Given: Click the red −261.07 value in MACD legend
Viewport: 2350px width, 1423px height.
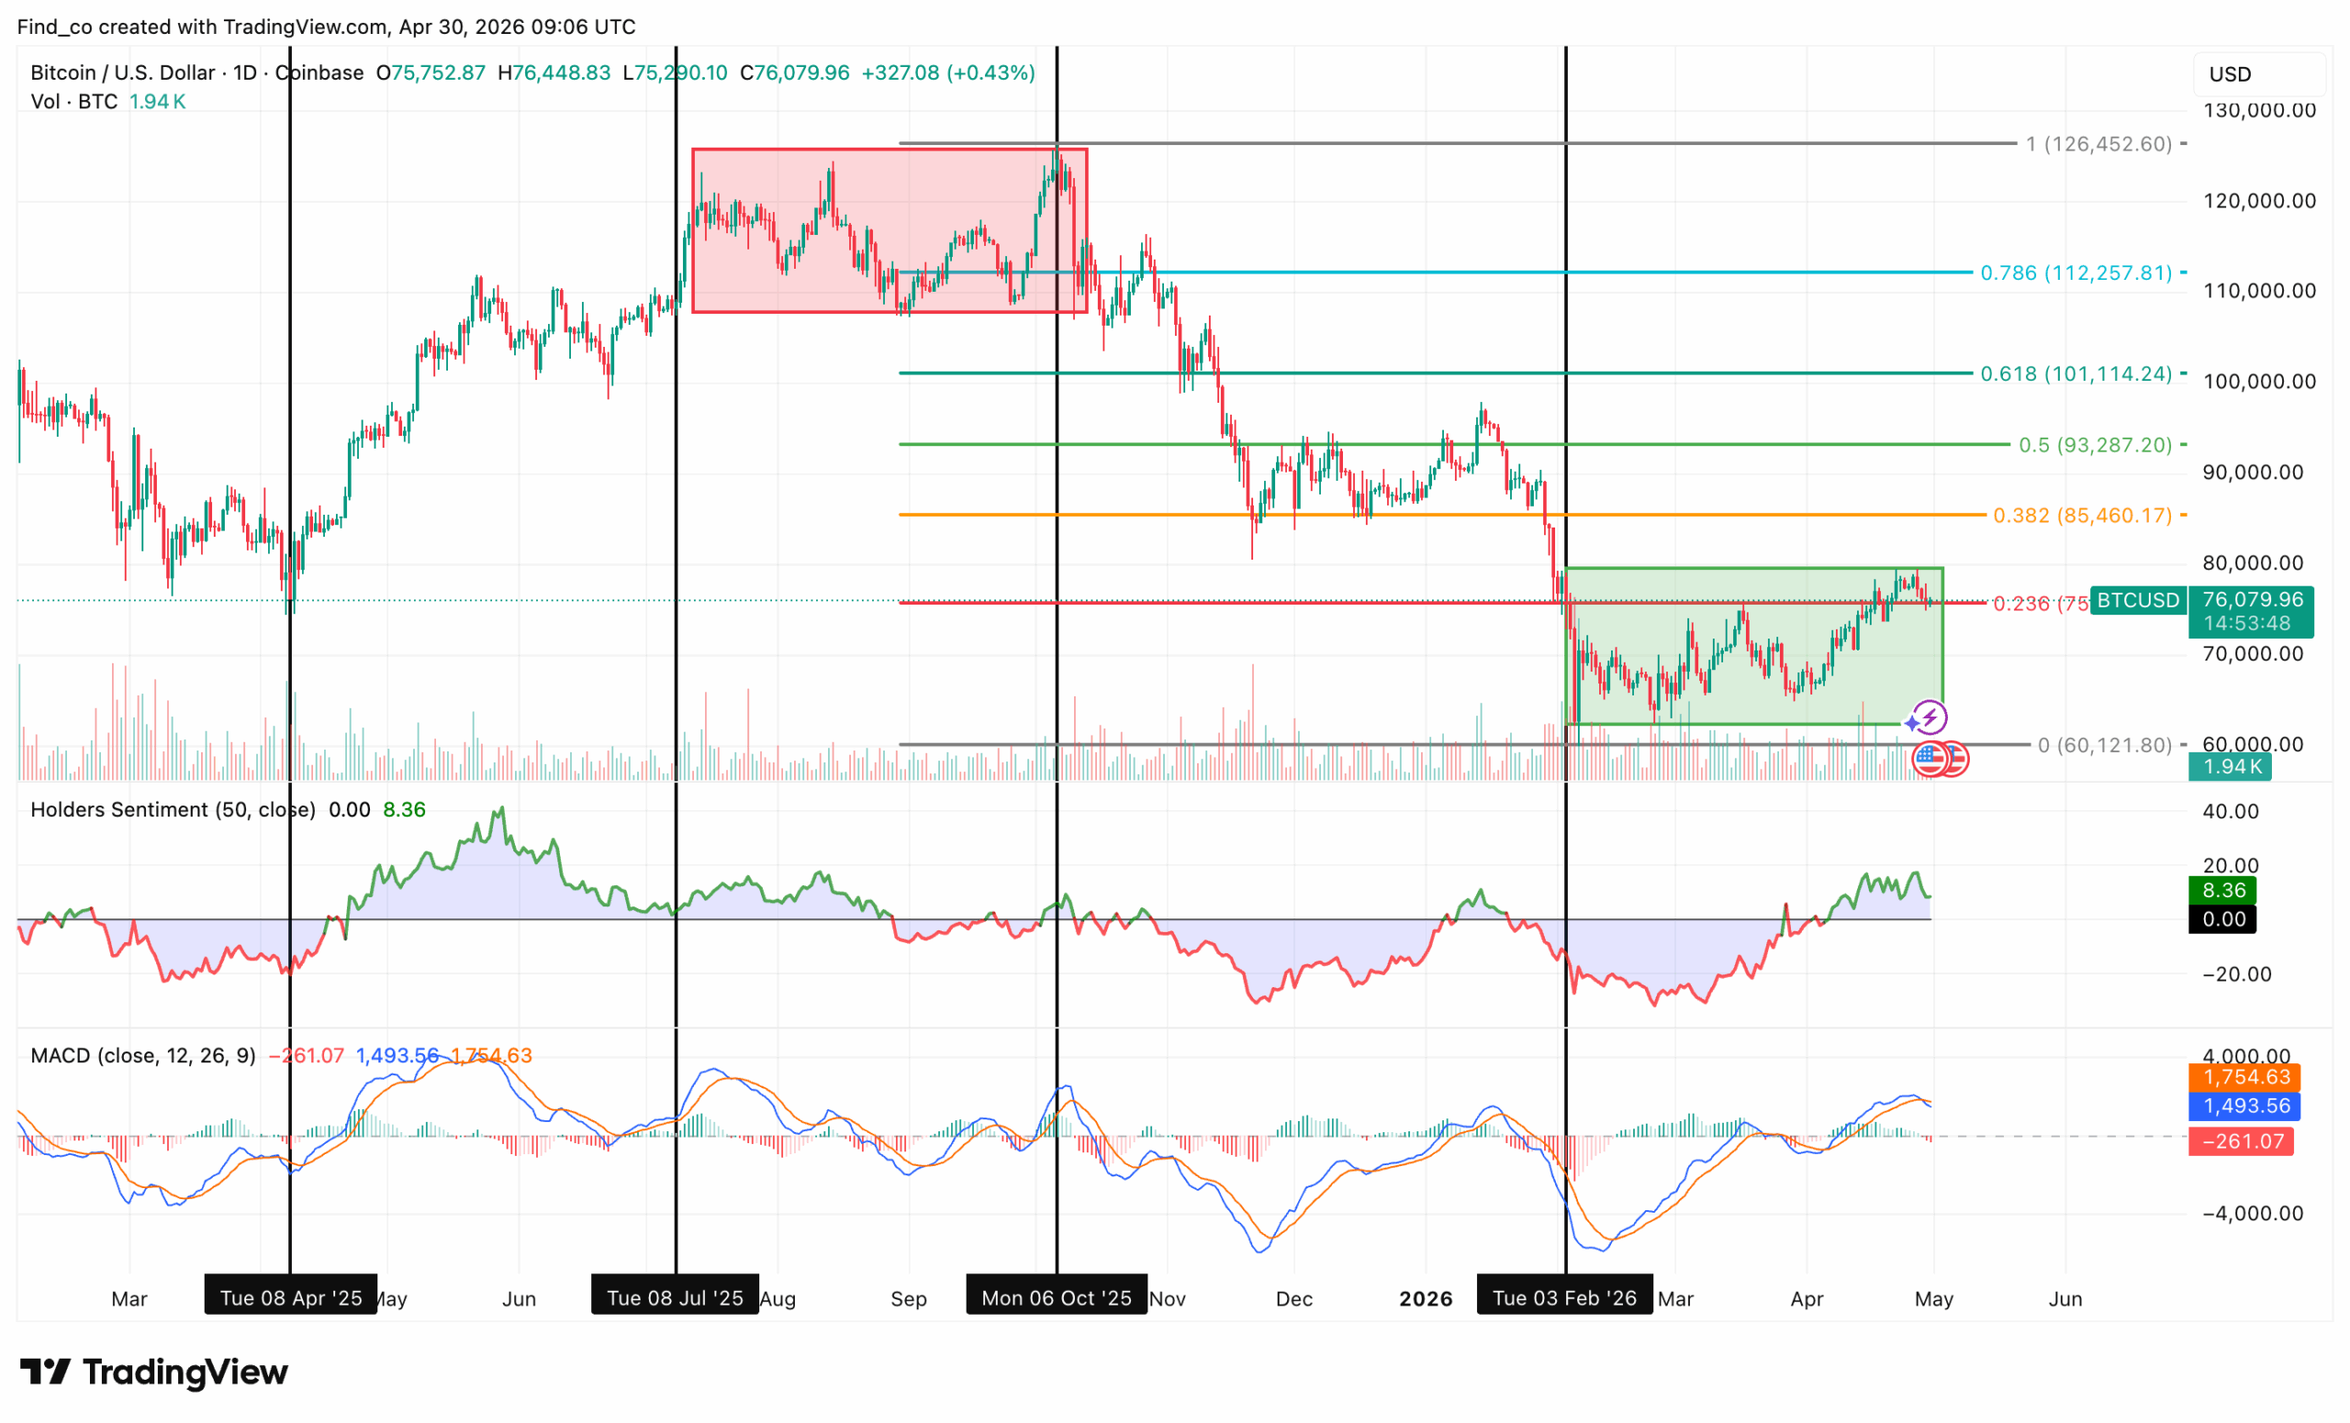Looking at the screenshot, I should tap(307, 1055).
